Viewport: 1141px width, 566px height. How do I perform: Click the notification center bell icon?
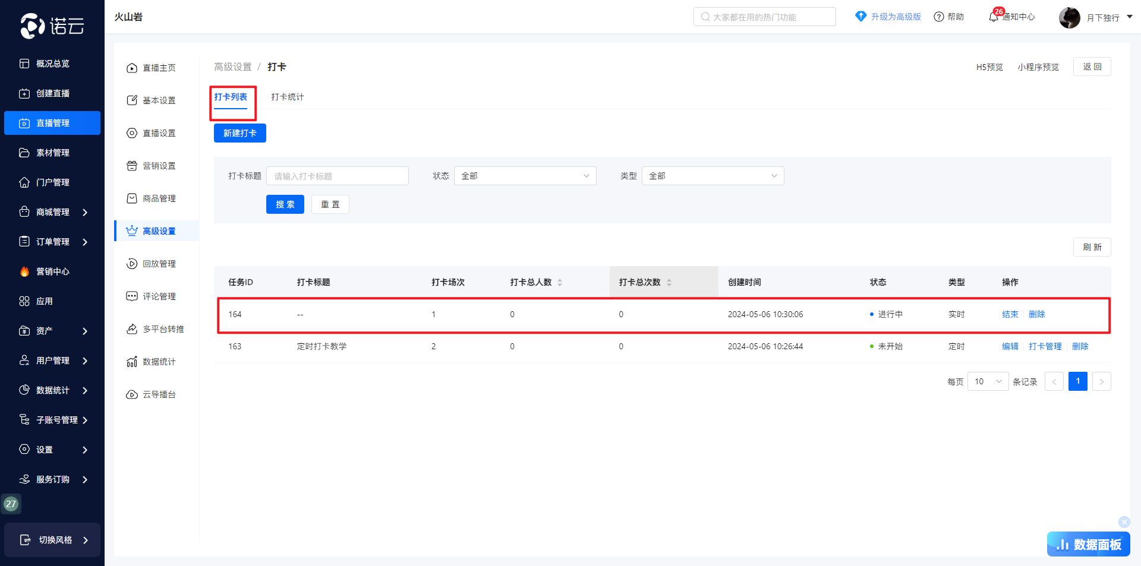tap(993, 17)
